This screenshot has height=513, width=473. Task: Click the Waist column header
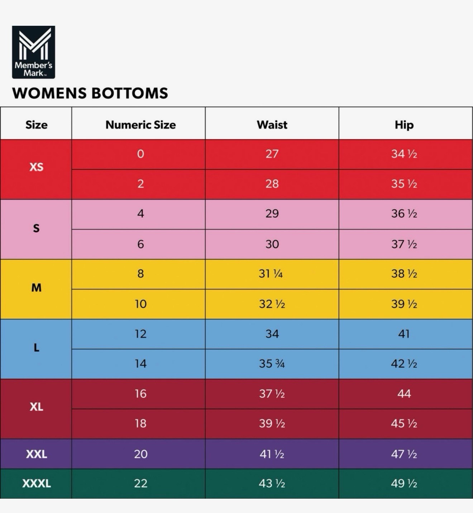tap(272, 125)
